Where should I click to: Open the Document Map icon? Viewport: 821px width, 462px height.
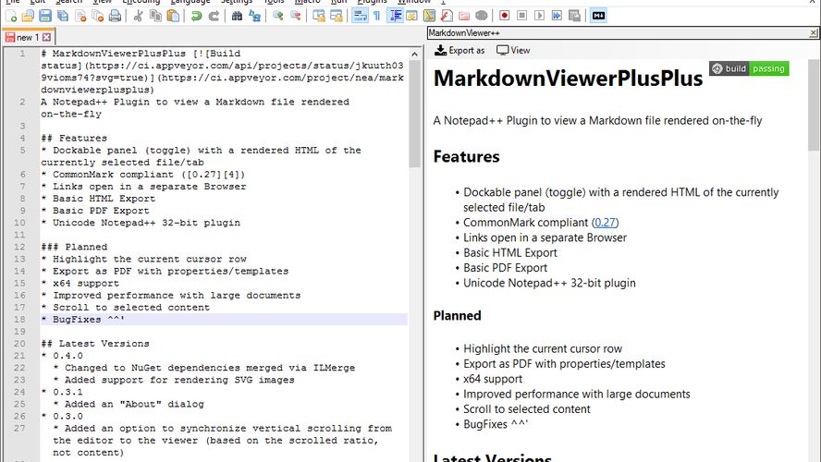[429, 16]
